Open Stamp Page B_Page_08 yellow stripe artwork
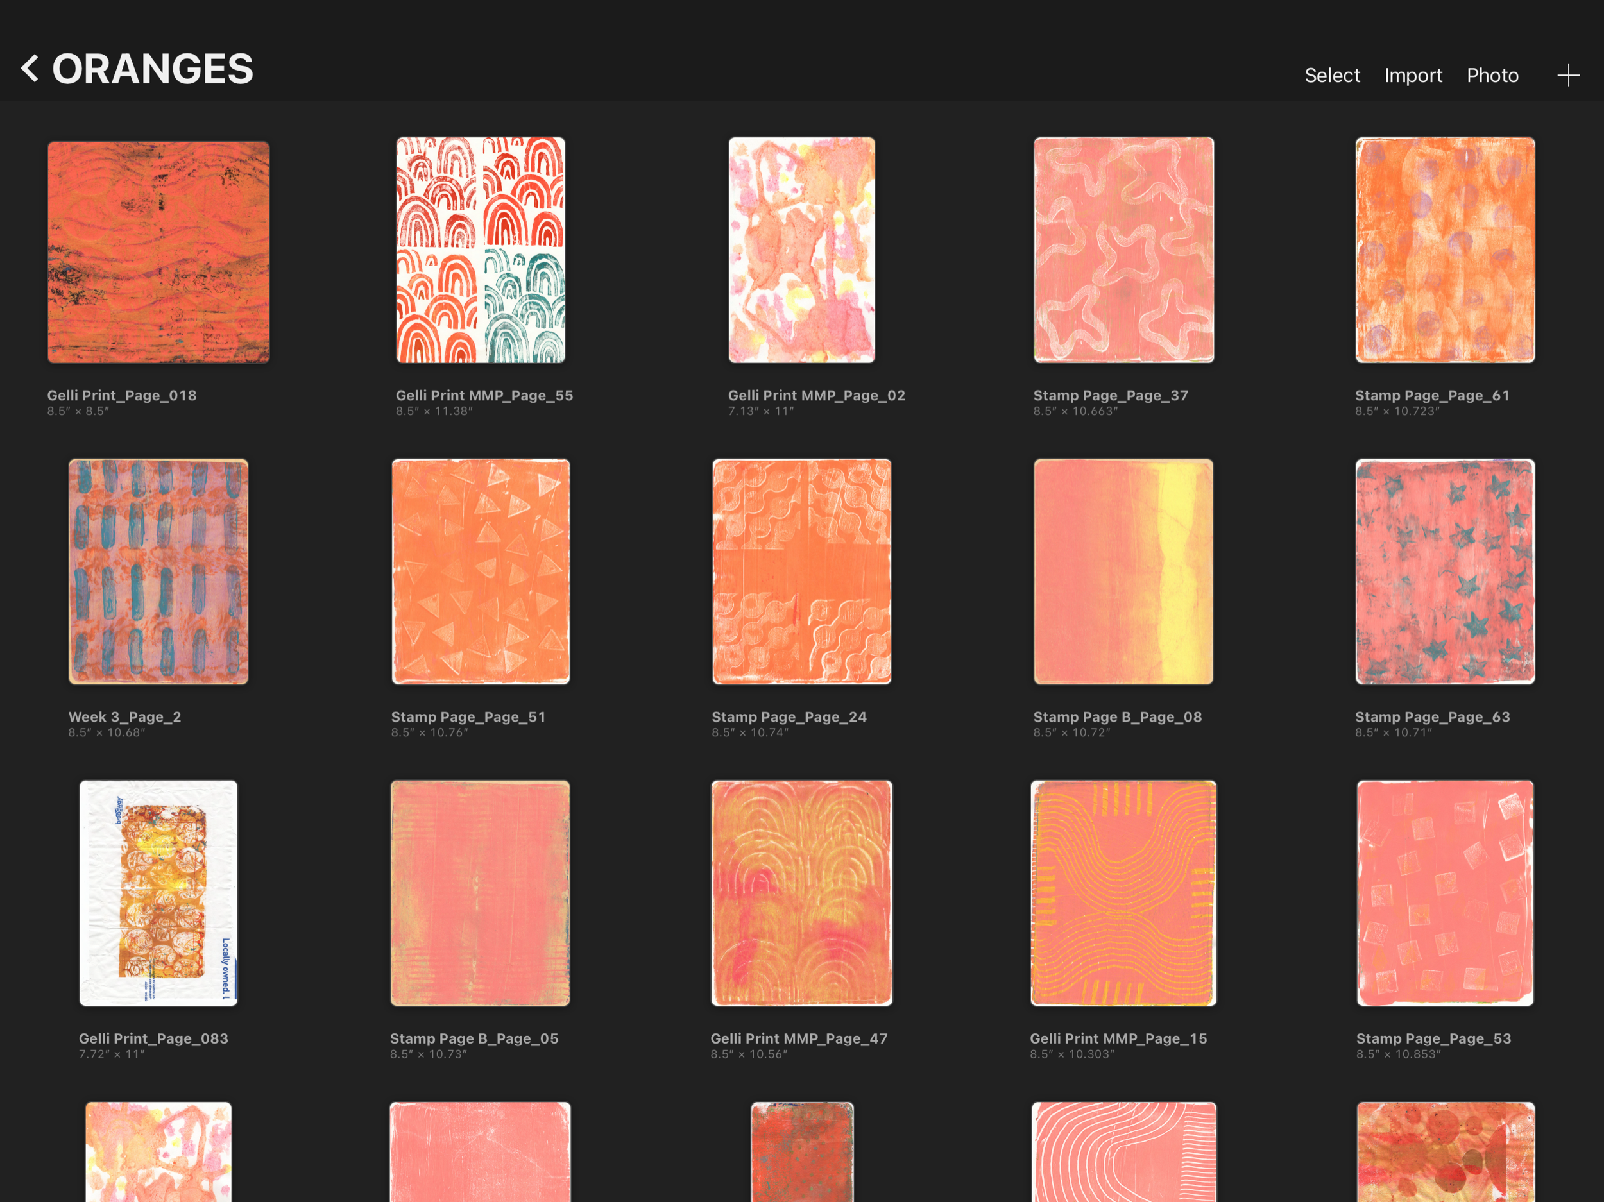Image resolution: width=1604 pixels, height=1202 pixels. (x=1123, y=571)
